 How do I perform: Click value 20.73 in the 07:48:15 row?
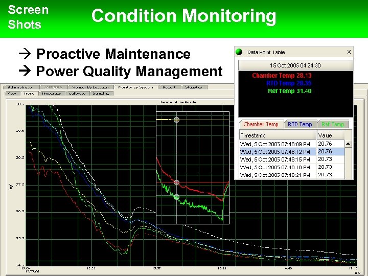coord(325,159)
